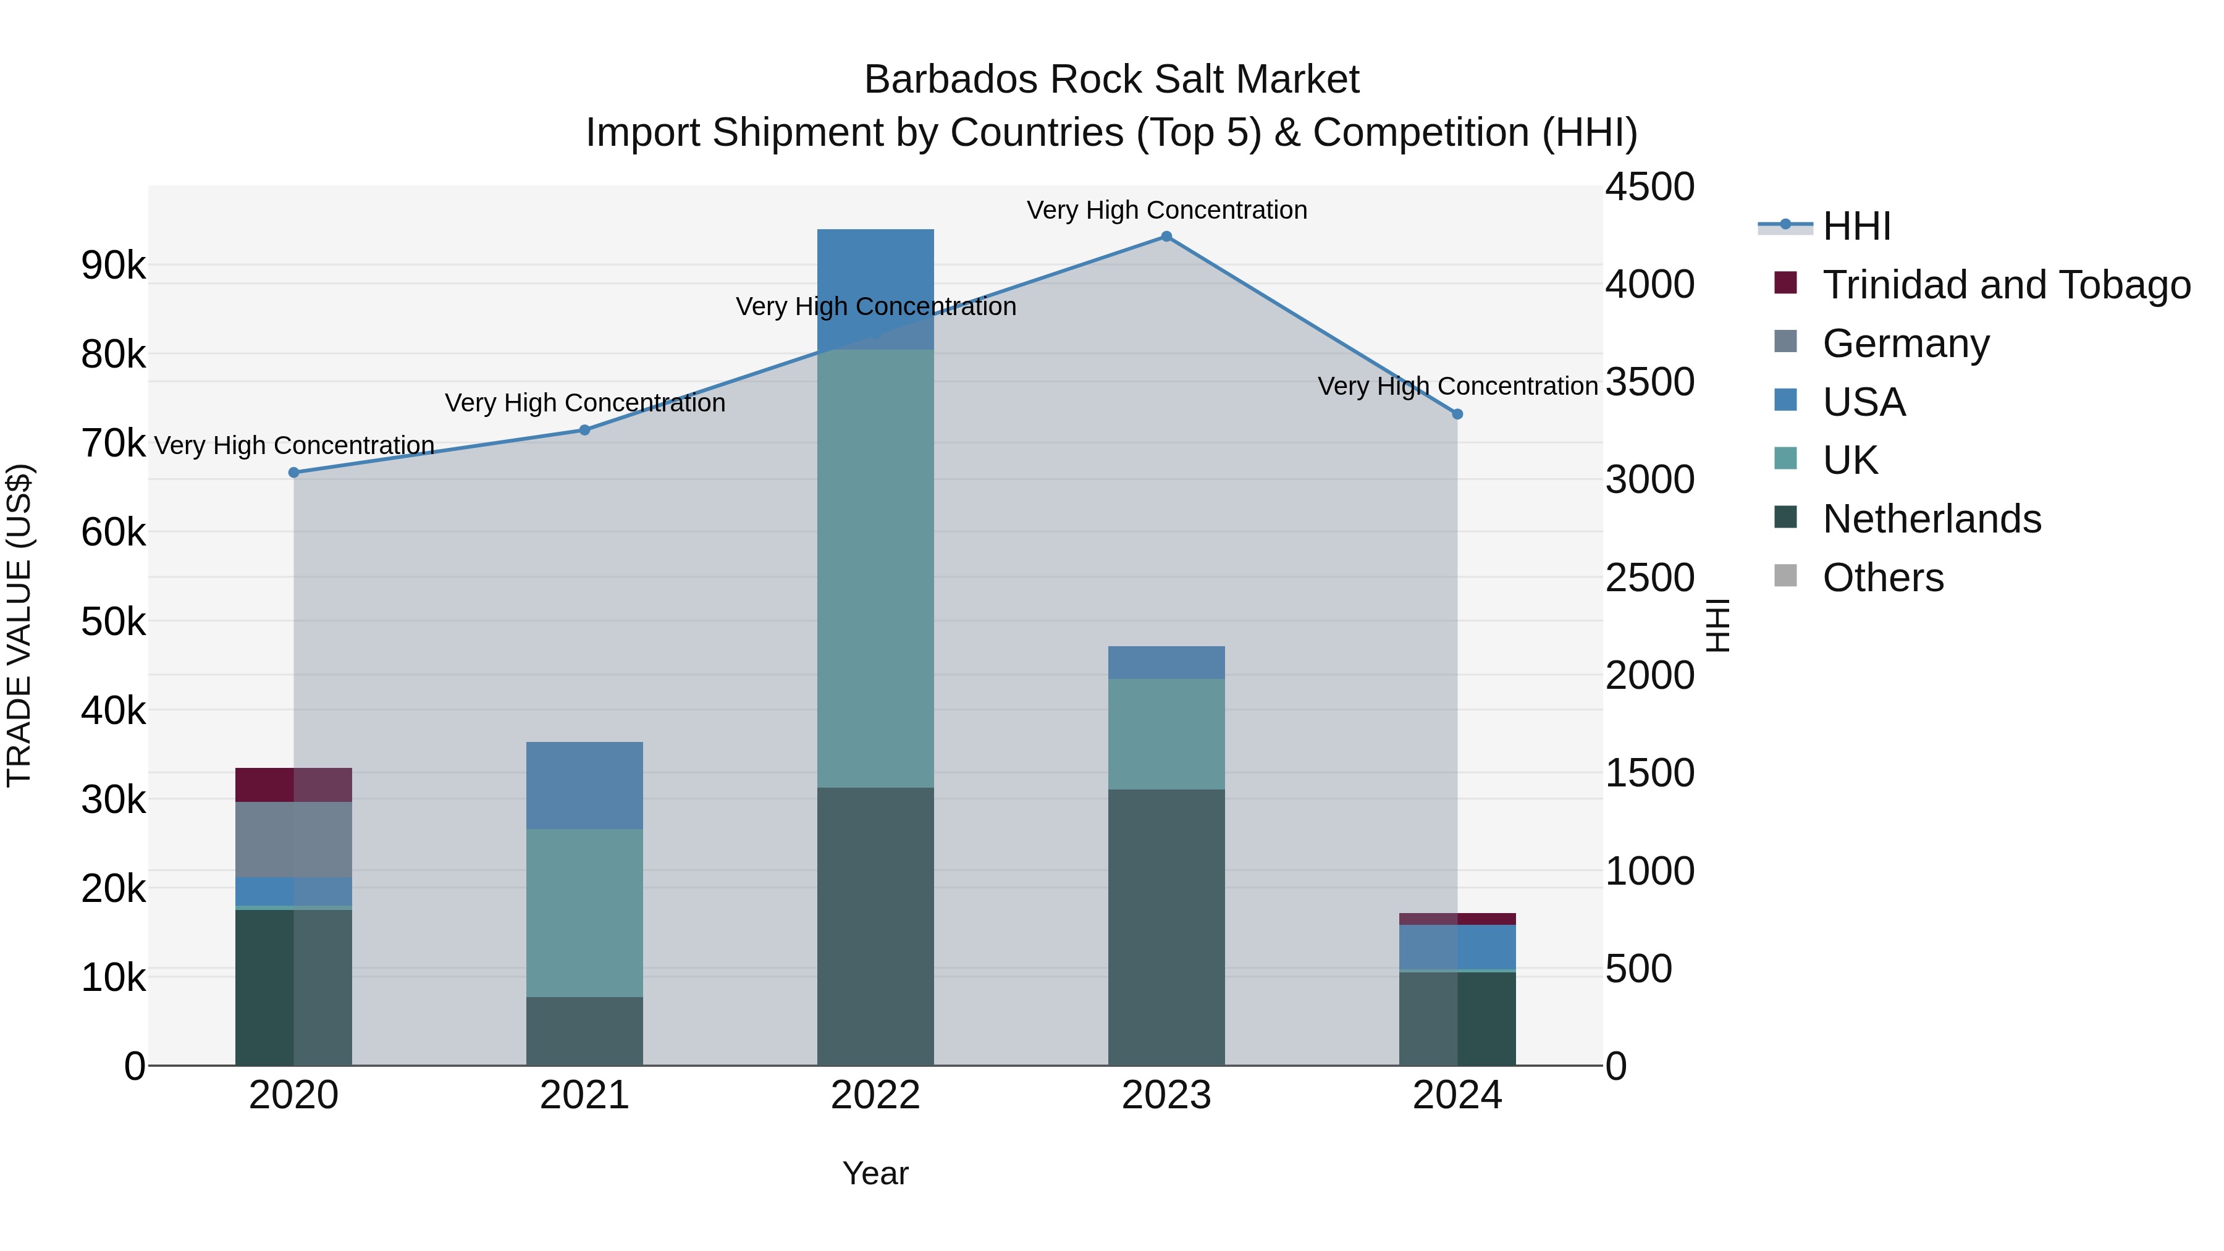Click the 2022 USA bar segment
Screen dimensions: 2224x1251
875,289
